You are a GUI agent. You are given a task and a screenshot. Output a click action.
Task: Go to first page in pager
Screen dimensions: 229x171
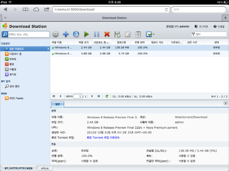[x=54, y=96]
